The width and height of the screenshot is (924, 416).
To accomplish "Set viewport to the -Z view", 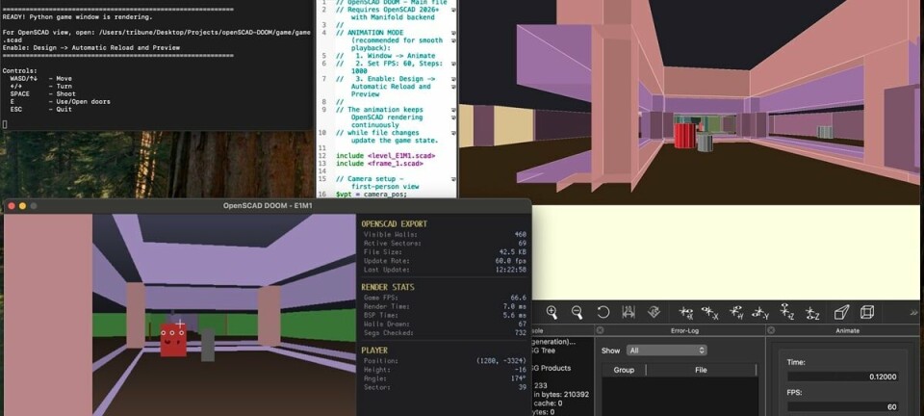I will tap(812, 312).
